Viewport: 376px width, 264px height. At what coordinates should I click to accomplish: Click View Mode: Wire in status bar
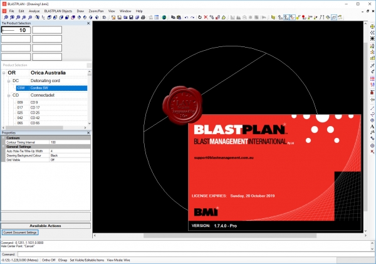[118, 260]
